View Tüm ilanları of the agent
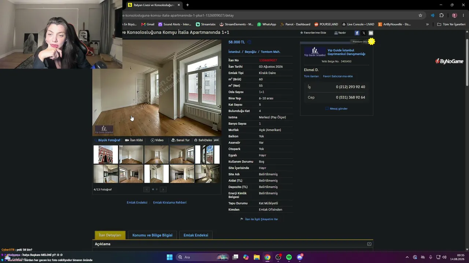Screen dimensions: 469x263 tap(311, 76)
